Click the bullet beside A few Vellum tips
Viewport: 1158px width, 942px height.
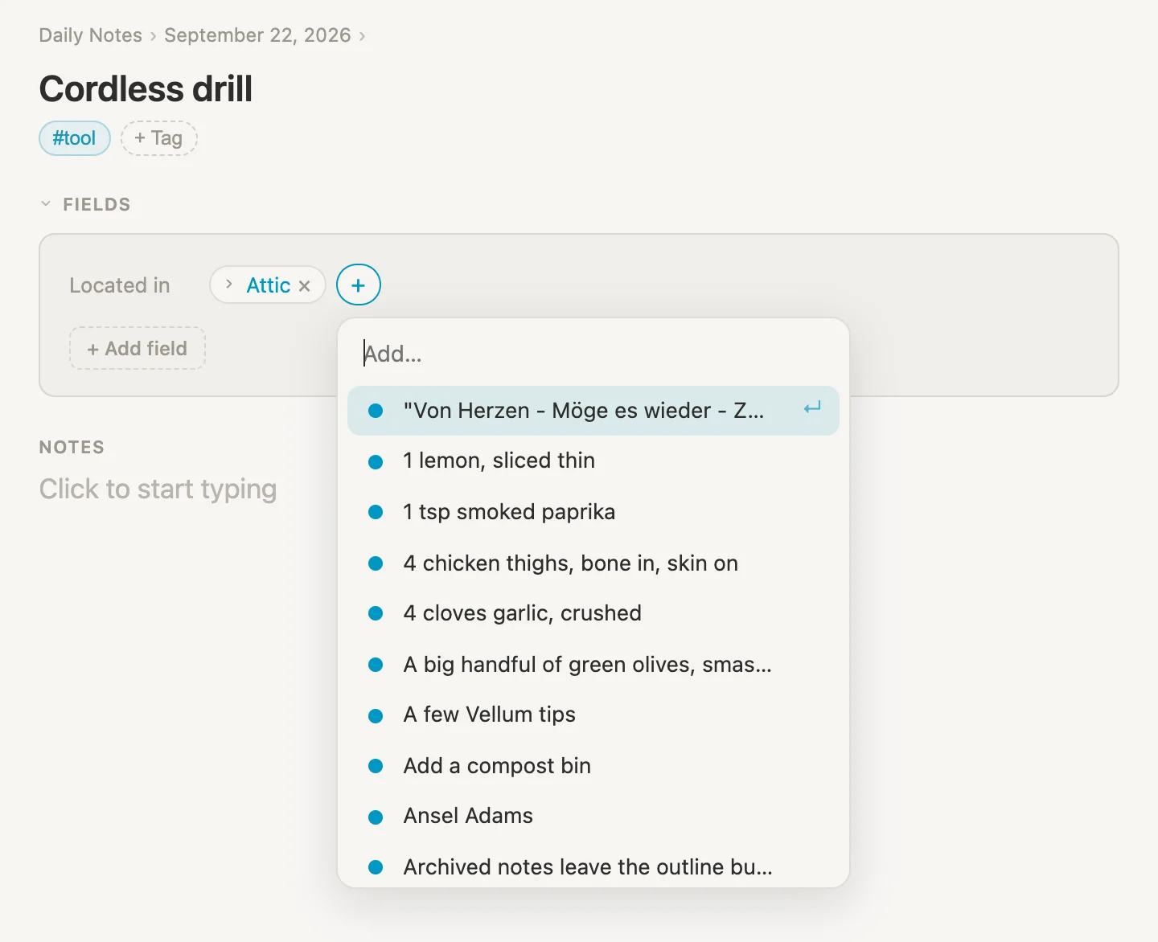[376, 716]
